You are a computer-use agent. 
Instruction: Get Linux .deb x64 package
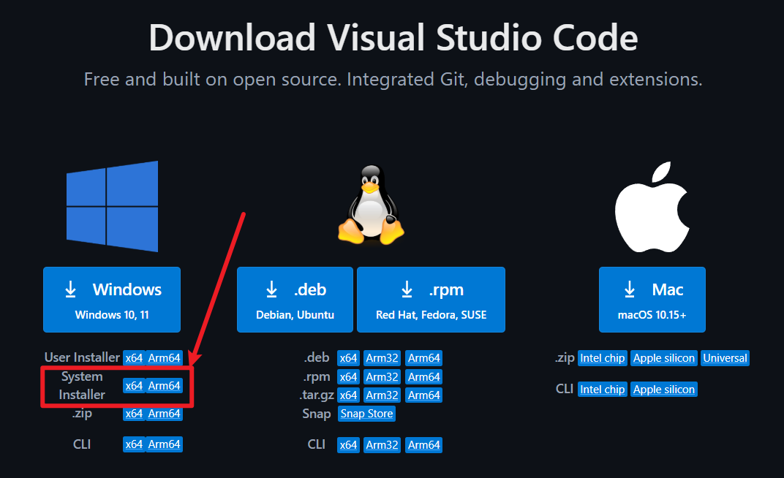(x=349, y=358)
